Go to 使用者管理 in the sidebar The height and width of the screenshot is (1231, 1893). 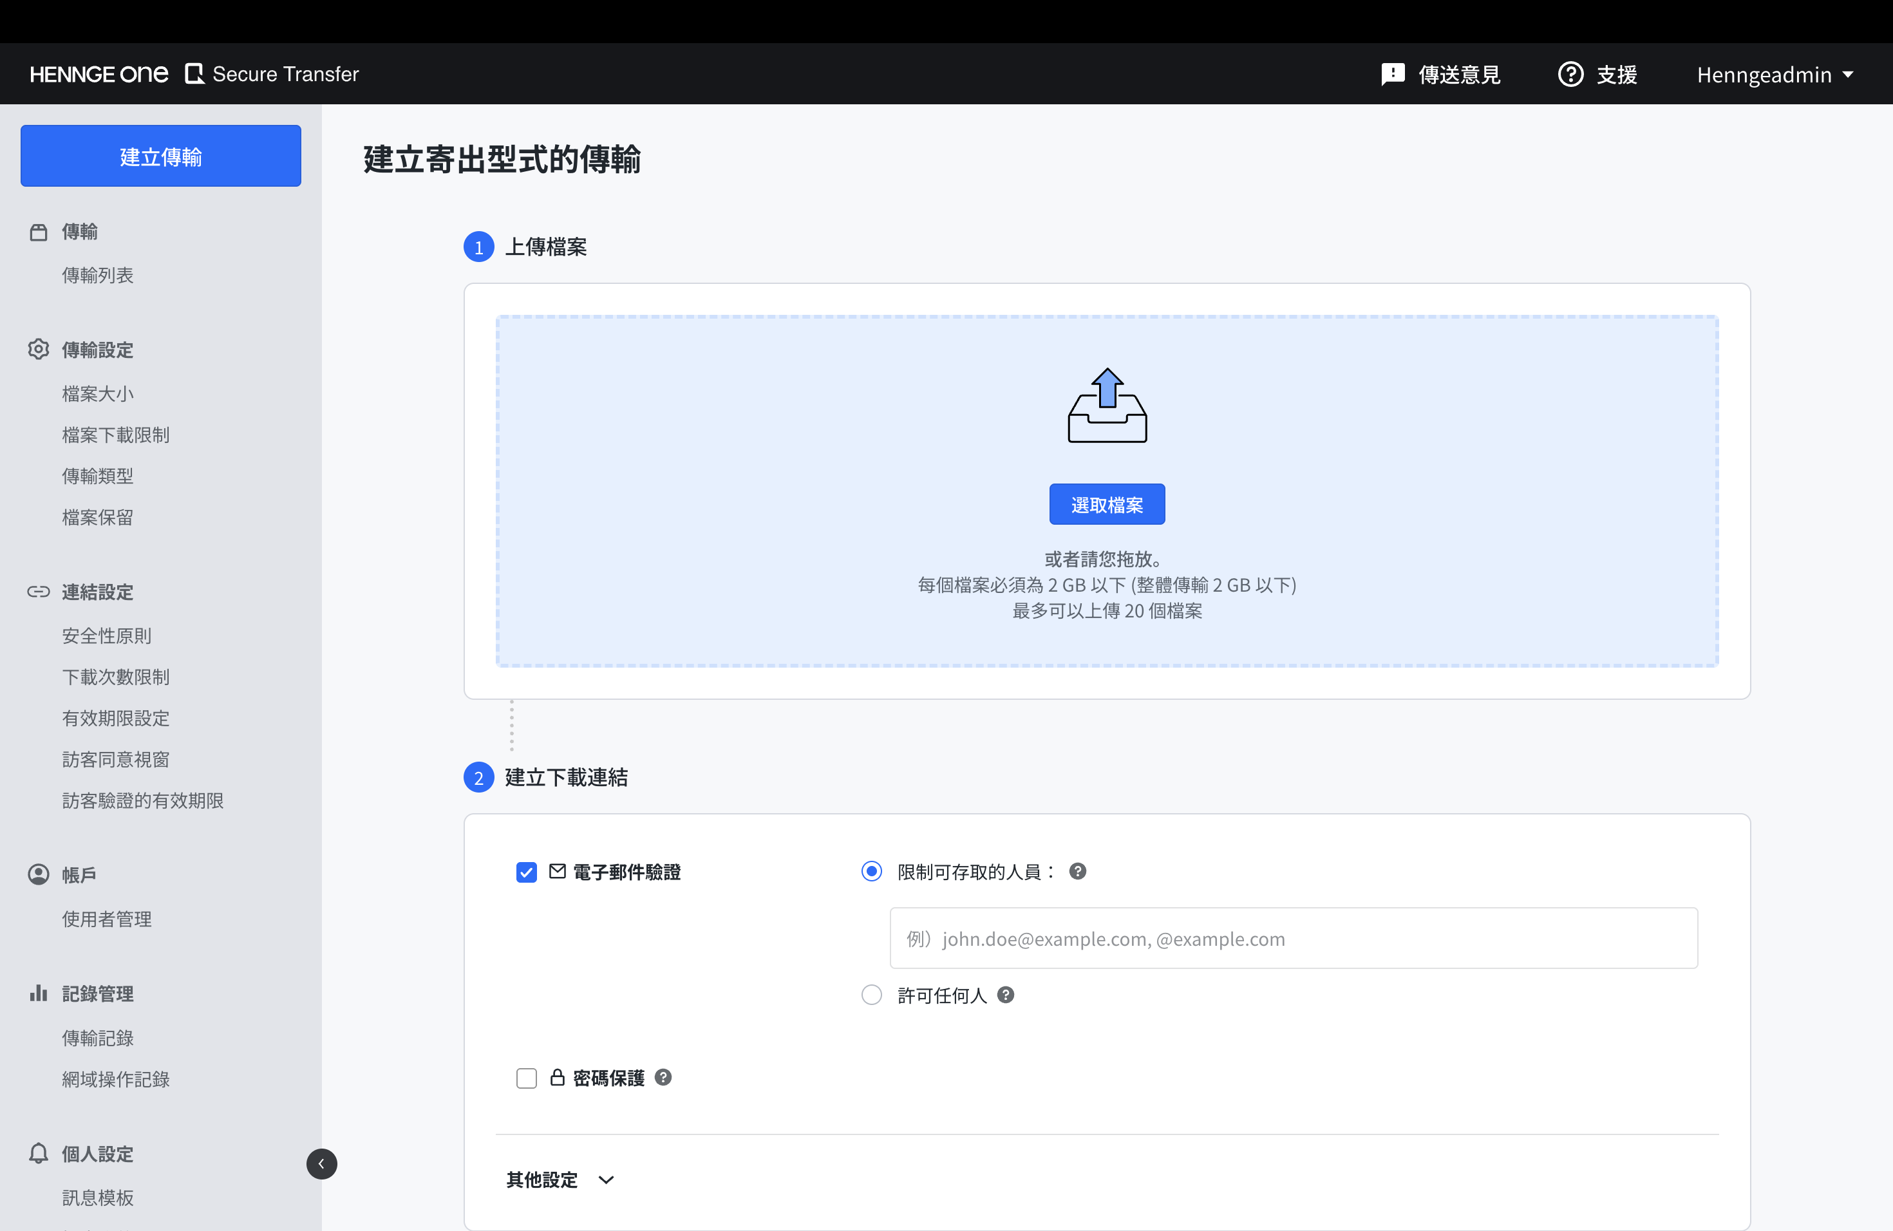tap(107, 919)
